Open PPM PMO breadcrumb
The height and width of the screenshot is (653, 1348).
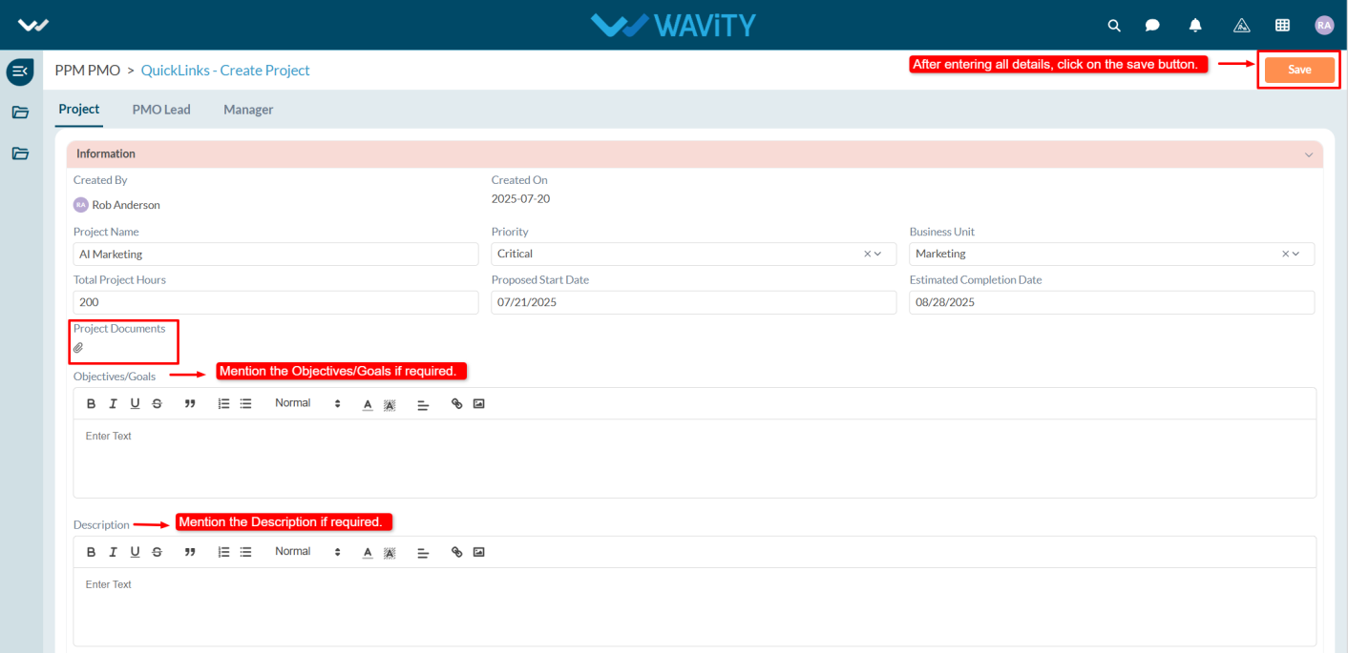point(88,71)
